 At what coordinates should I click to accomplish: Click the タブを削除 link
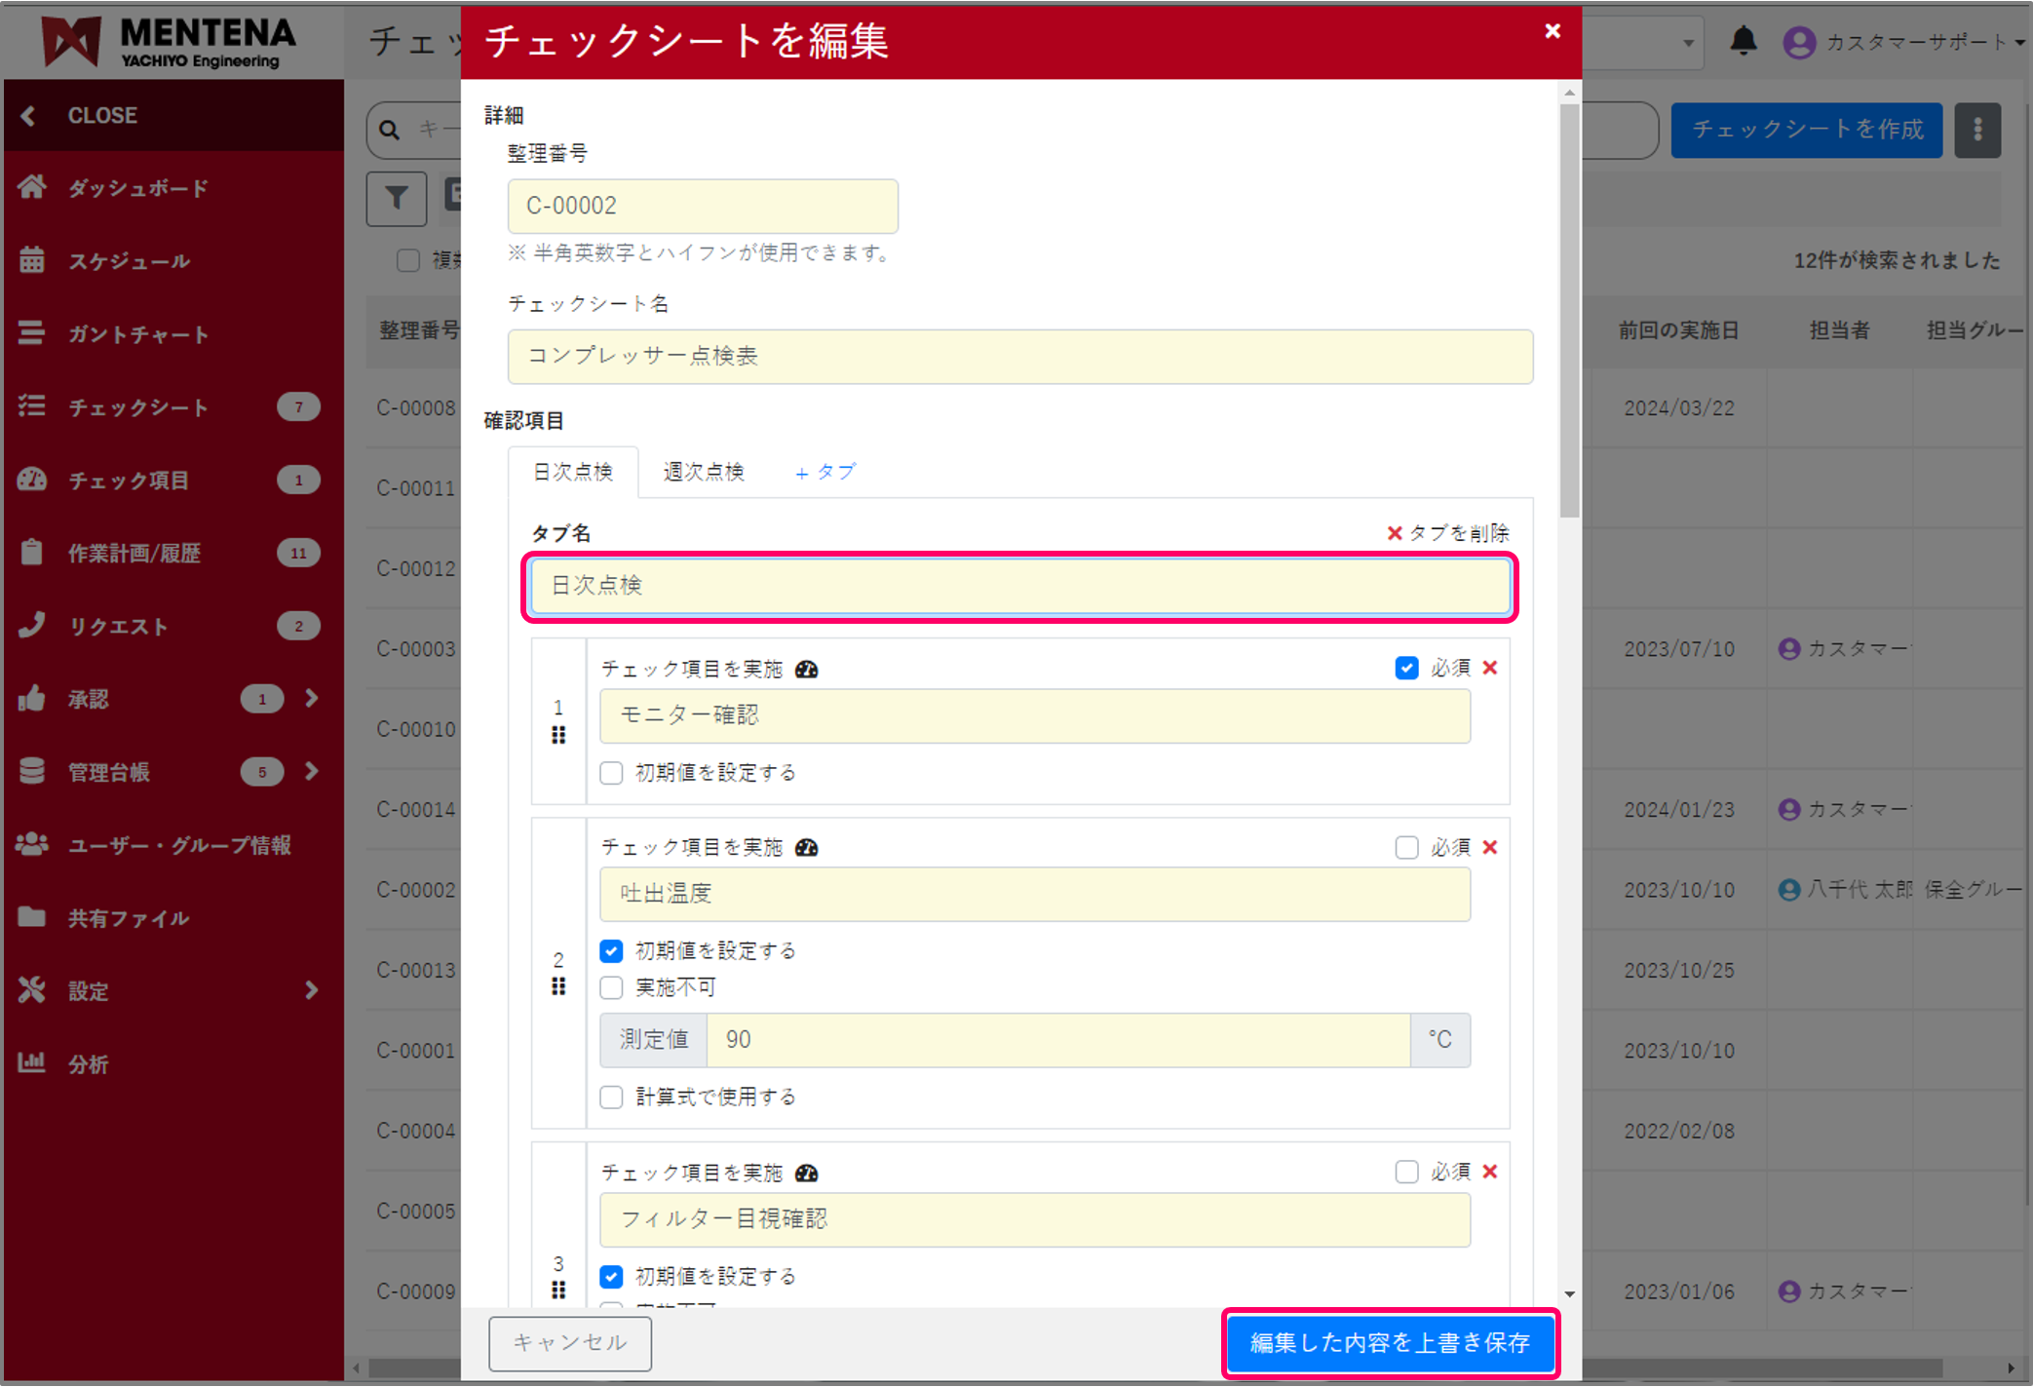pos(1448,533)
